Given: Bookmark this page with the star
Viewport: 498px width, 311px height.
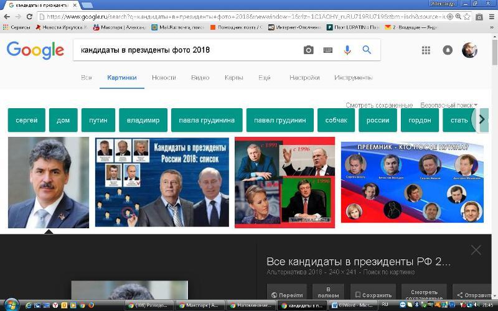Looking at the screenshot, I should tap(467, 17).
